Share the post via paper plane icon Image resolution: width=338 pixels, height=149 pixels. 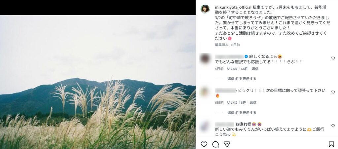[227, 144]
